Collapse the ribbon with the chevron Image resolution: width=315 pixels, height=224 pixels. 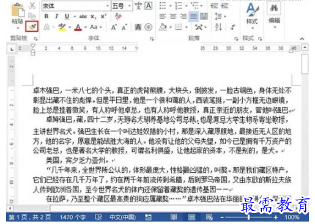coord(302,38)
